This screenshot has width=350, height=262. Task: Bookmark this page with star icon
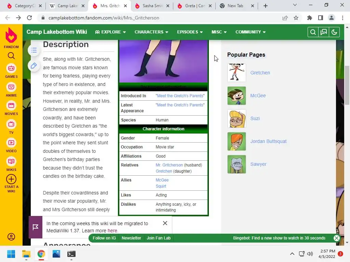pyautogui.click(x=296, y=18)
